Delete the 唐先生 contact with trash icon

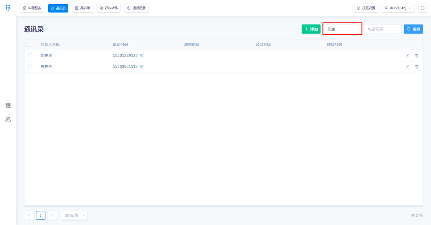click(x=417, y=67)
